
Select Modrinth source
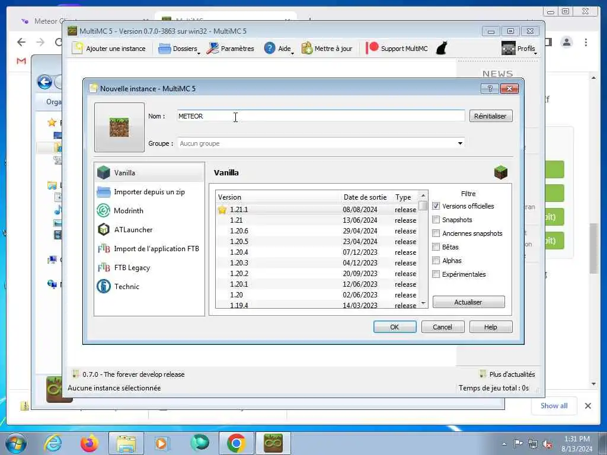pyautogui.click(x=149, y=210)
